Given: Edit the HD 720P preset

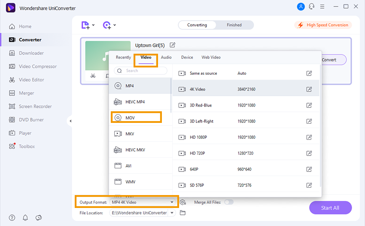Looking at the screenshot, I should [x=309, y=153].
